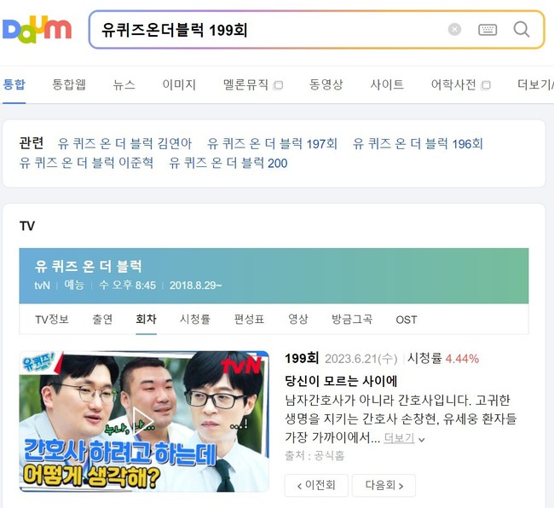Expand the 더보기 episode description
Screen dimensions: 554x508
point(404,438)
